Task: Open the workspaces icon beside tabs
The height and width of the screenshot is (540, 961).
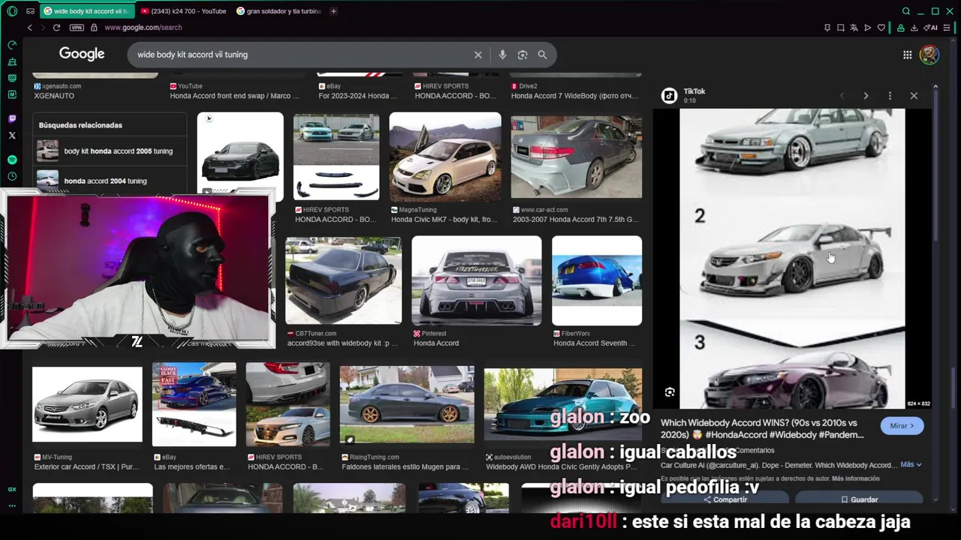Action: click(30, 11)
